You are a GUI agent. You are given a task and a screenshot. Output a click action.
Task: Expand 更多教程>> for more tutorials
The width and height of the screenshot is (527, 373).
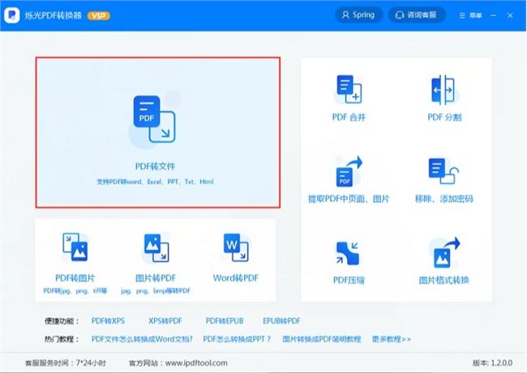[x=392, y=338]
